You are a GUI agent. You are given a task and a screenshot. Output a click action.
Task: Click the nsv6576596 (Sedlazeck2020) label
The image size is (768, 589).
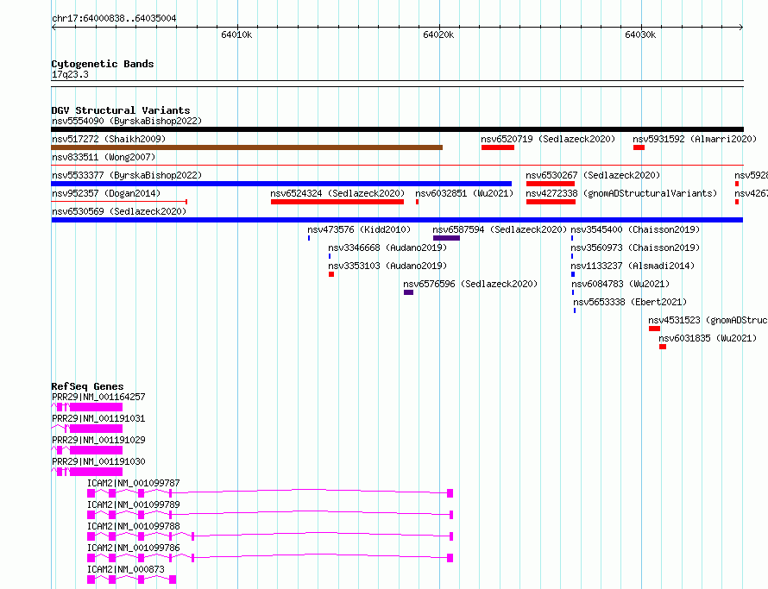(x=470, y=284)
